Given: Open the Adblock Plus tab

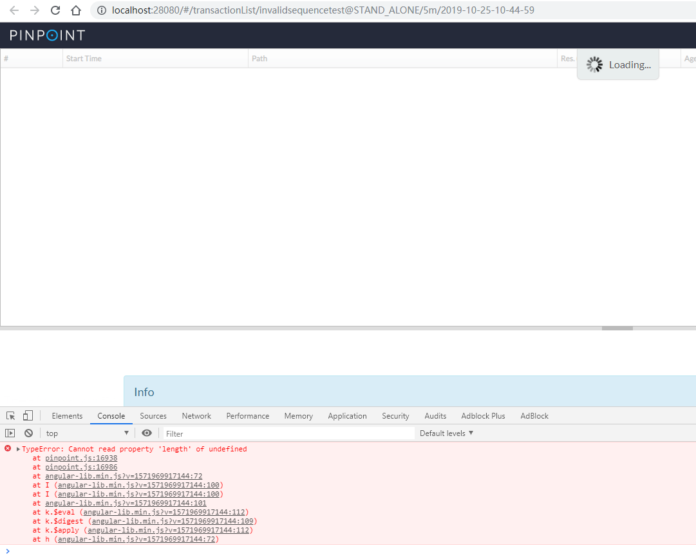Looking at the screenshot, I should point(483,416).
